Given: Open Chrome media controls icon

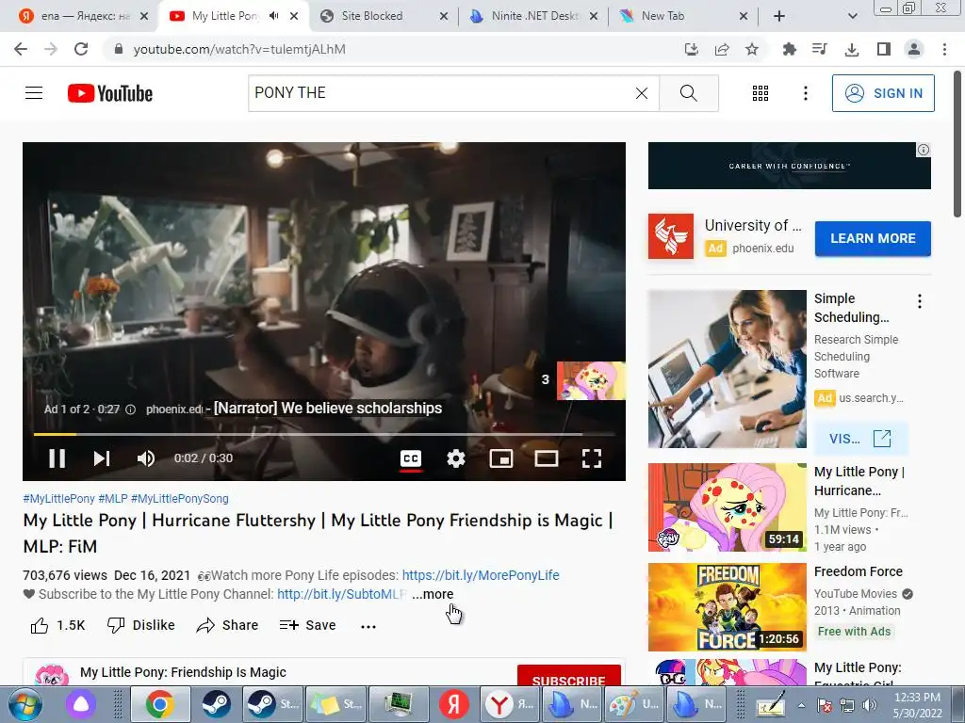Looking at the screenshot, I should point(820,49).
